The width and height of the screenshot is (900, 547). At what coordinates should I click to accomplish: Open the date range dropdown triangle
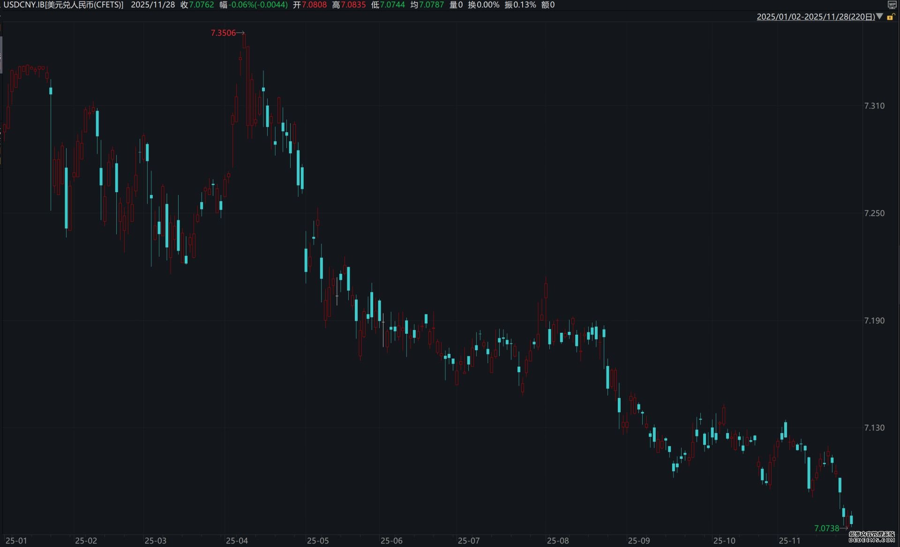click(880, 16)
